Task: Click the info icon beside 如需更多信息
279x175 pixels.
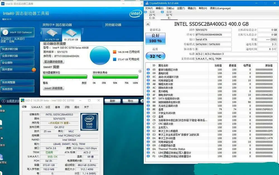Action: pyautogui.click(x=3, y=101)
